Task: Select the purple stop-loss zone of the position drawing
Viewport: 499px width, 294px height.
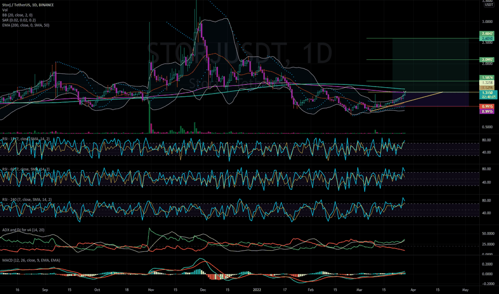Action: click(430, 99)
